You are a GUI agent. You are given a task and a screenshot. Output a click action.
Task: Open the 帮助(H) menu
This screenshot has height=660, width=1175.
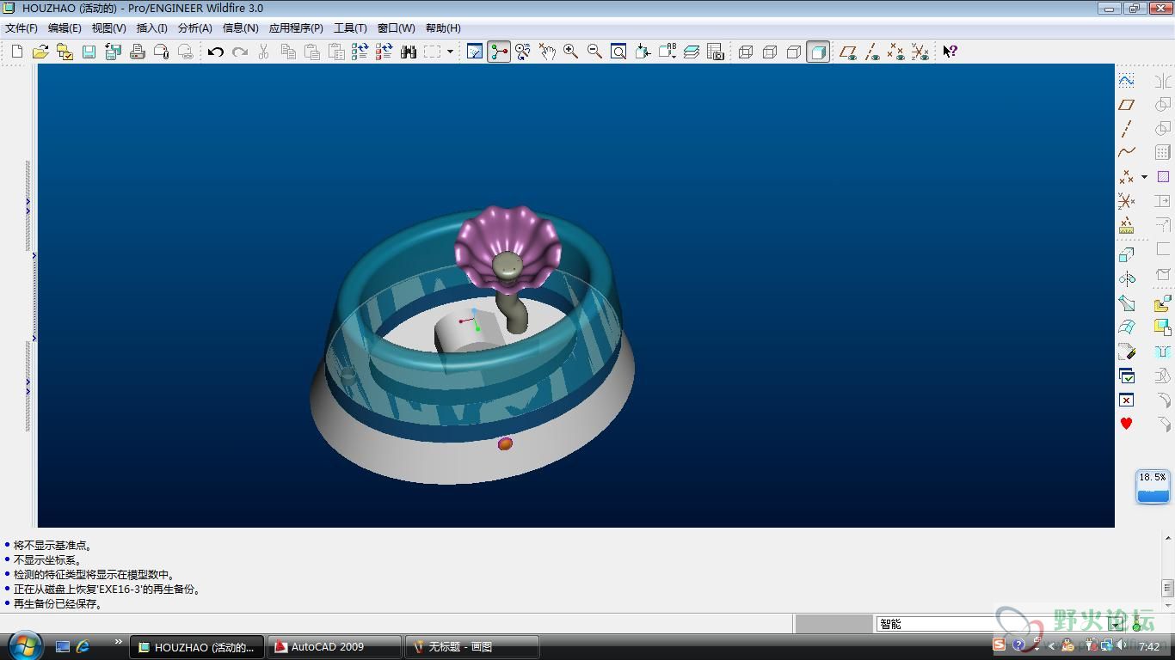coord(443,28)
